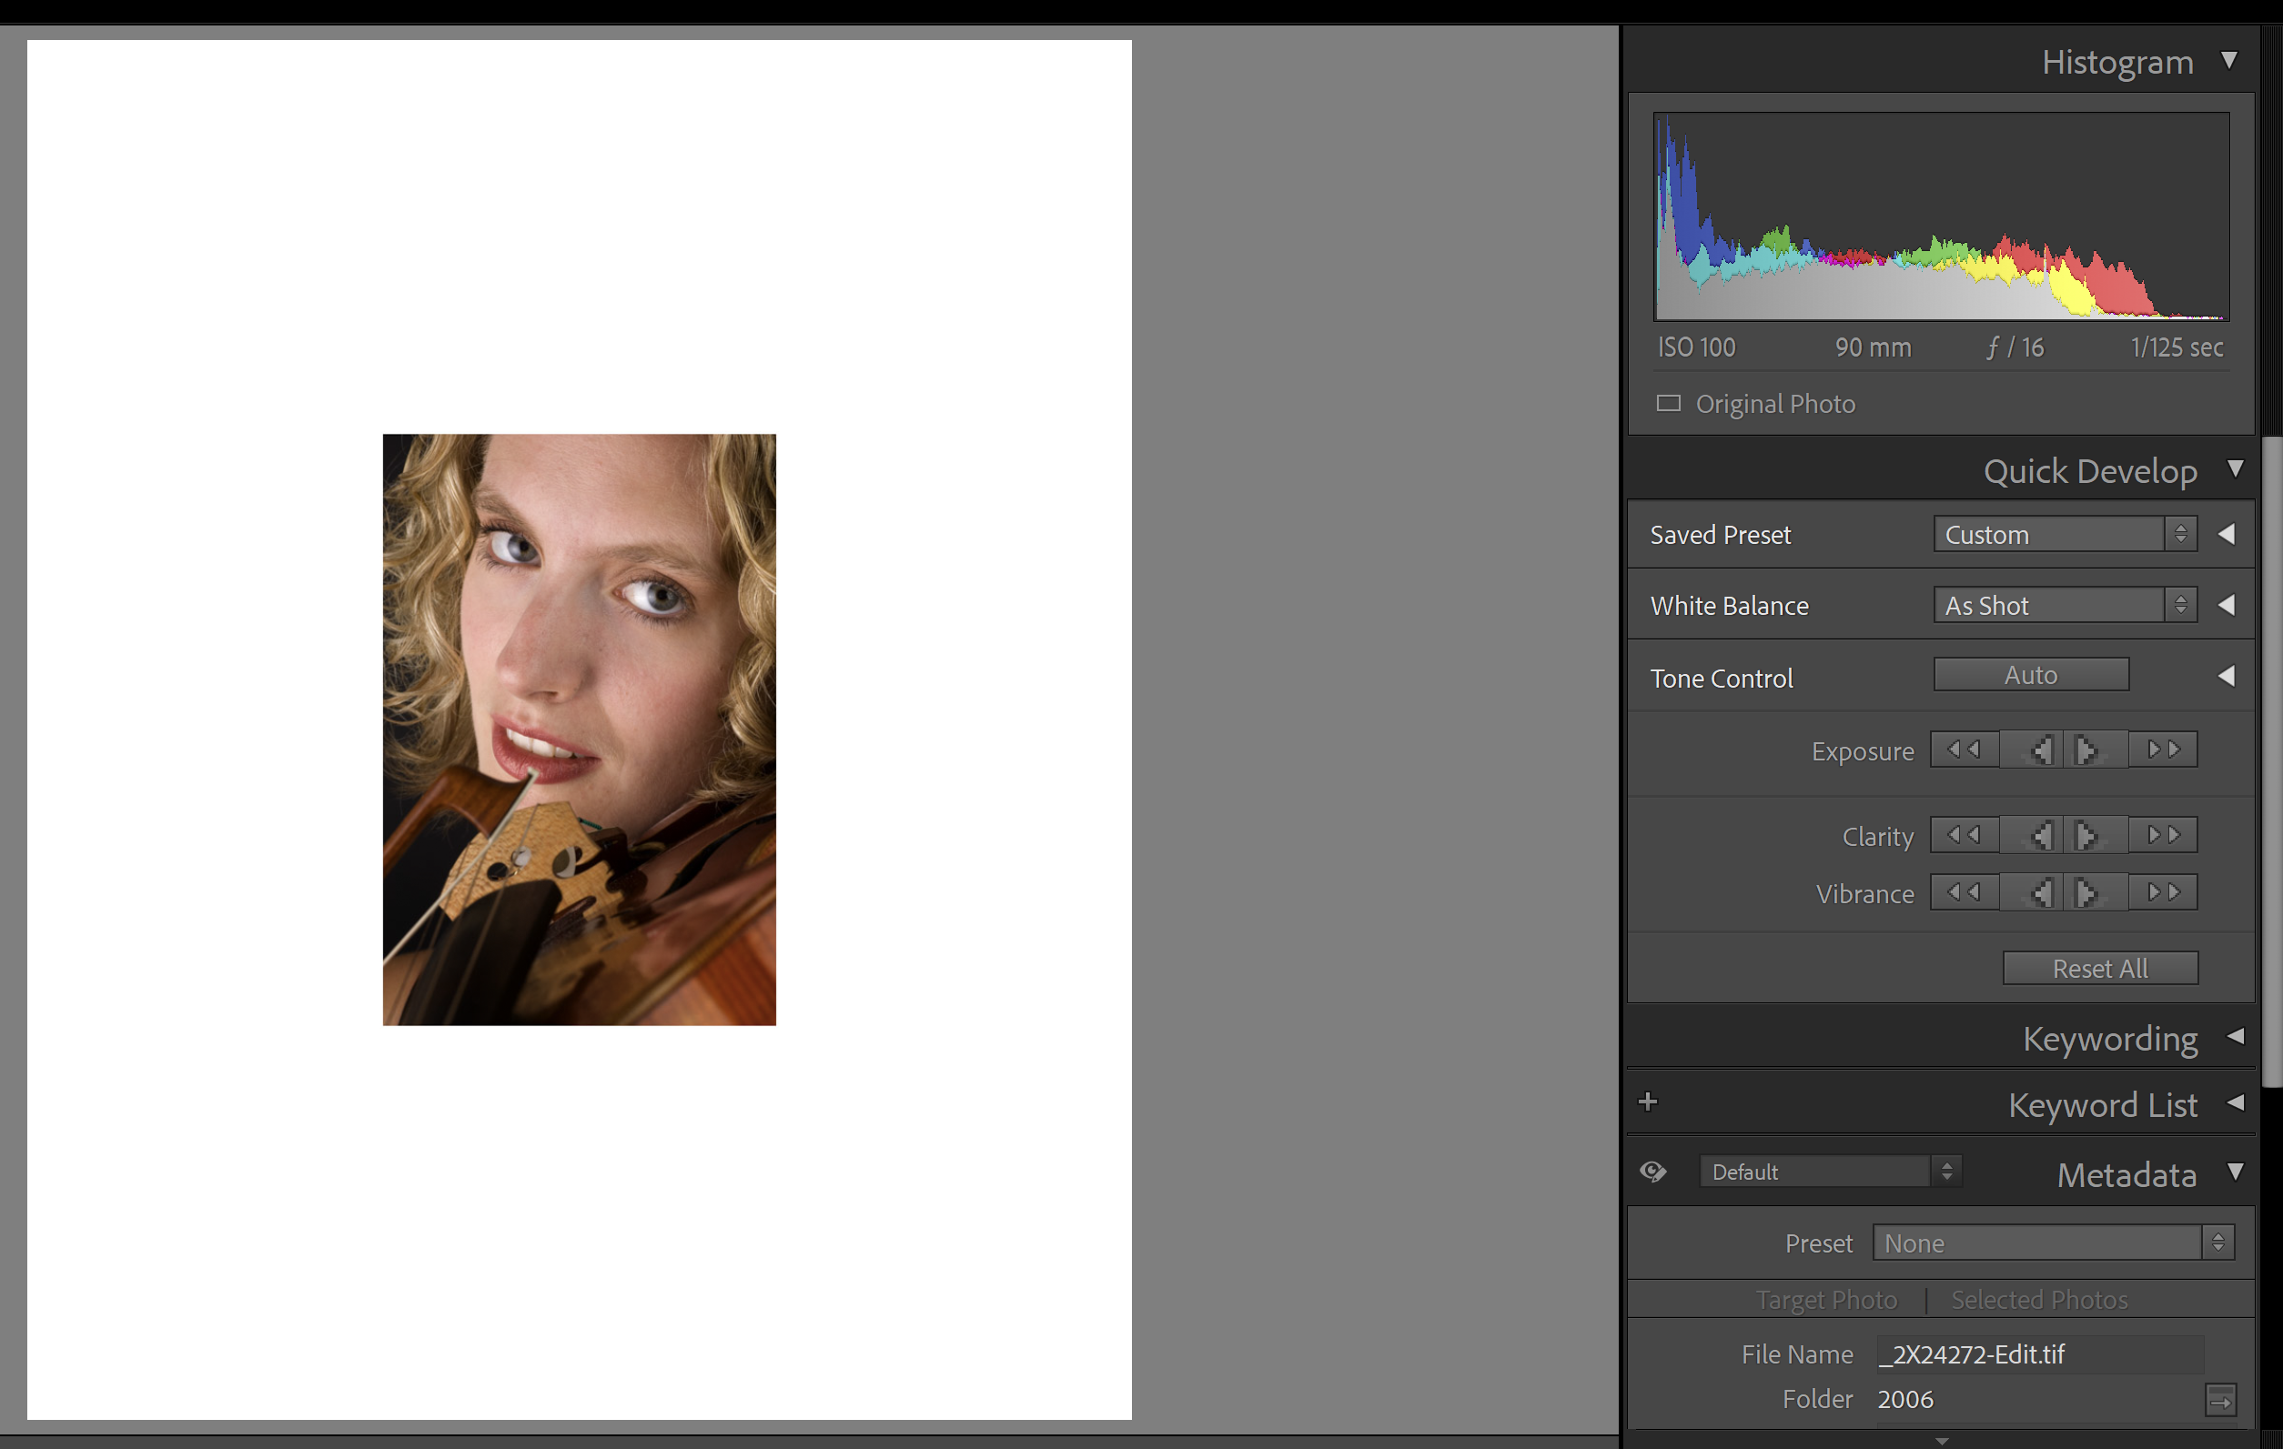Toggle the Metadata eye visibility icon
The image size is (2283, 1449).
[x=1652, y=1172]
